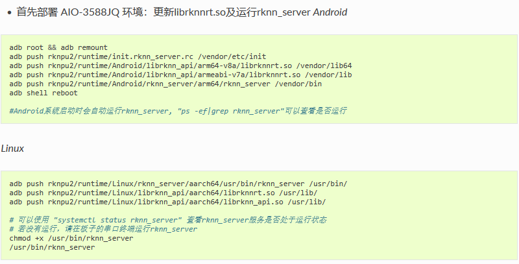The height and width of the screenshot is (264, 519).
Task: Click the init.rknn_server.rc push command line
Action: (x=138, y=56)
